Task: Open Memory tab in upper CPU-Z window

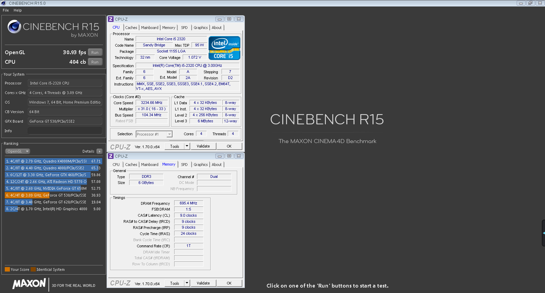Action: [x=169, y=28]
